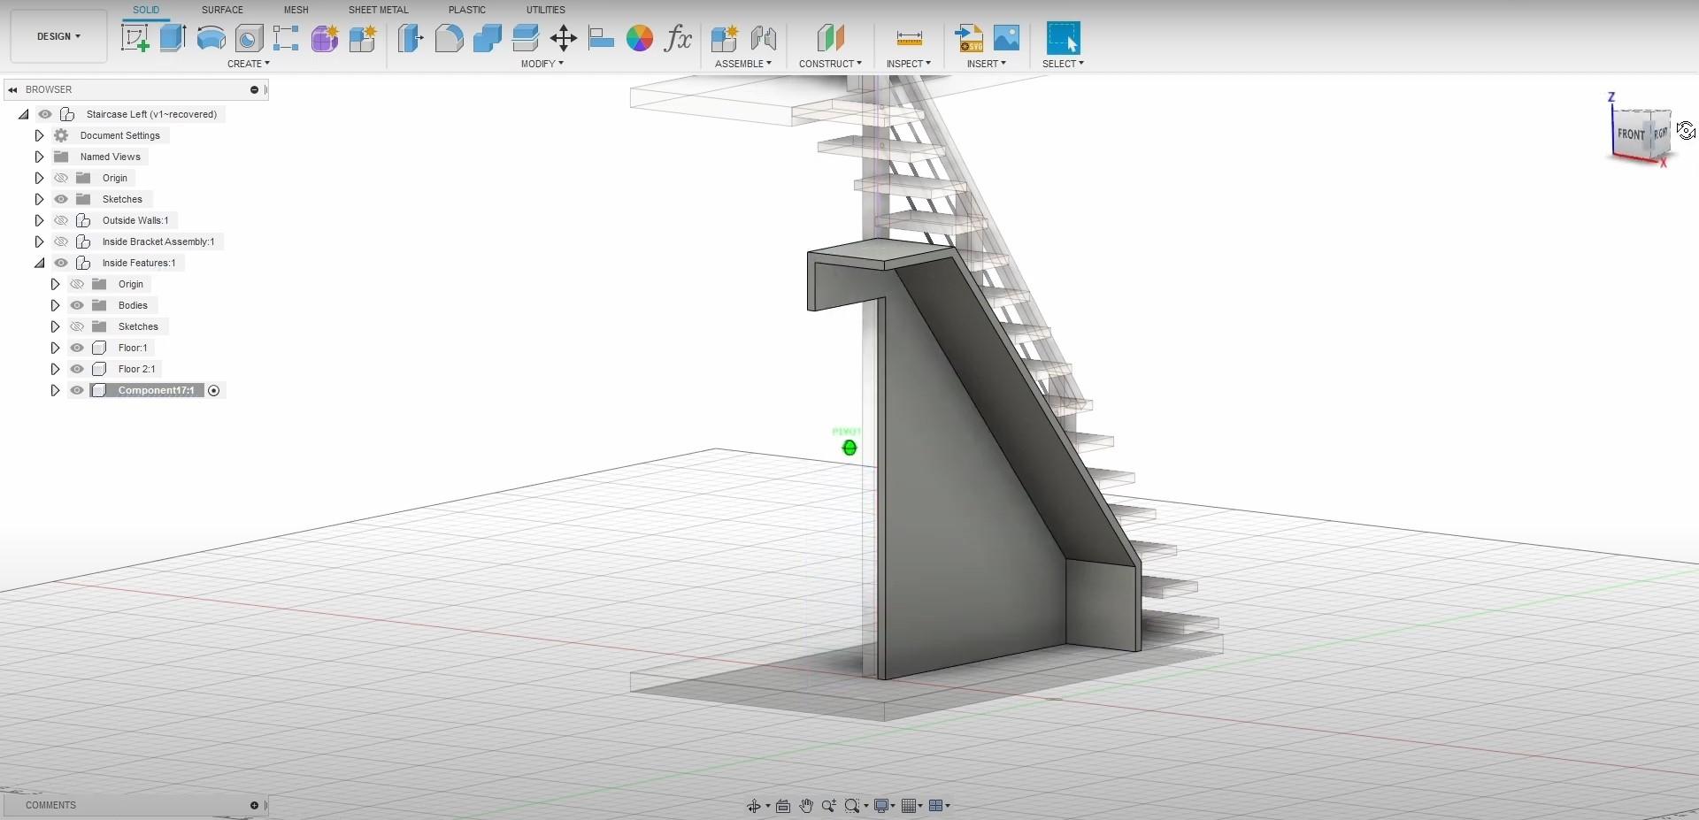Switch to the PLASTIC tab
The width and height of the screenshot is (1699, 820).
coord(466,10)
